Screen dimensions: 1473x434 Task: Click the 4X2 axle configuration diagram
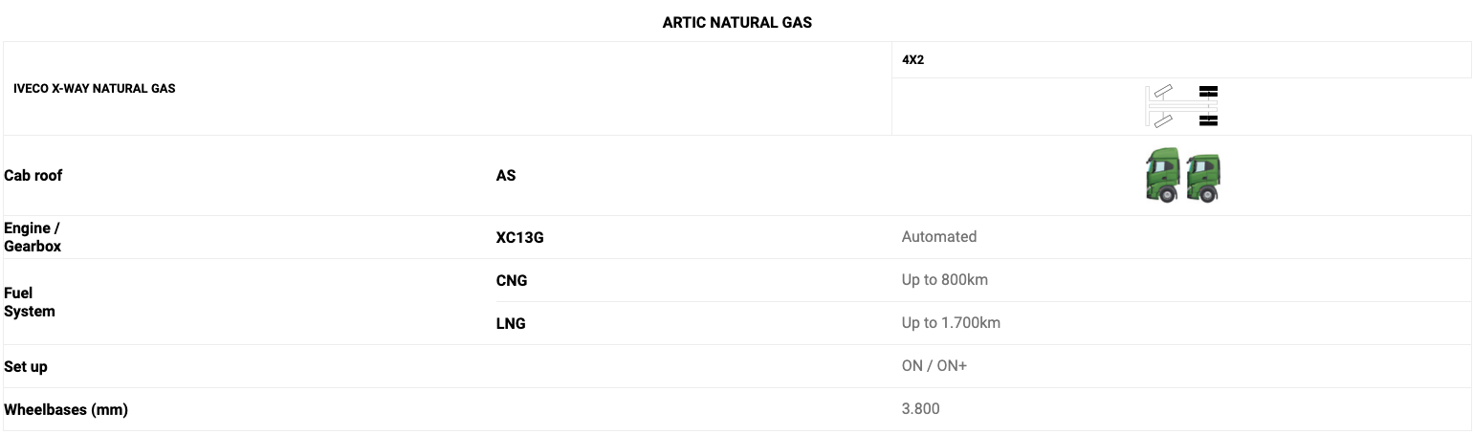click(1181, 106)
